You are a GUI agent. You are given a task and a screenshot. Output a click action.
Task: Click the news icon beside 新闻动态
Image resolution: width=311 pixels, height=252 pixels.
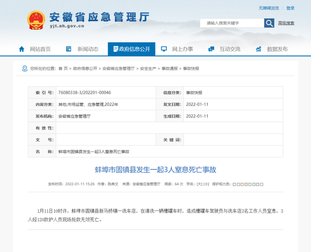(x=69, y=49)
